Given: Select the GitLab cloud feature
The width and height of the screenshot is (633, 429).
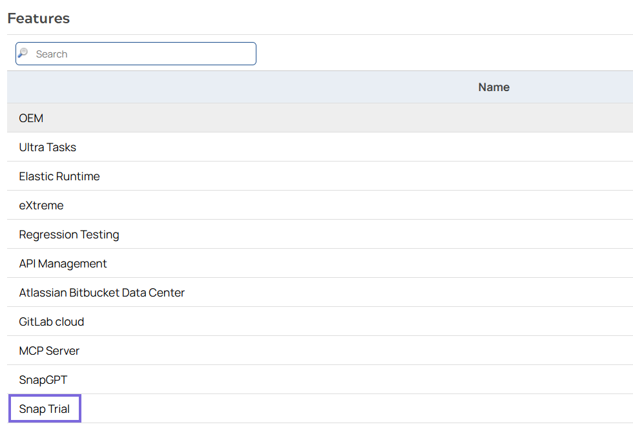Looking at the screenshot, I should (320, 322).
